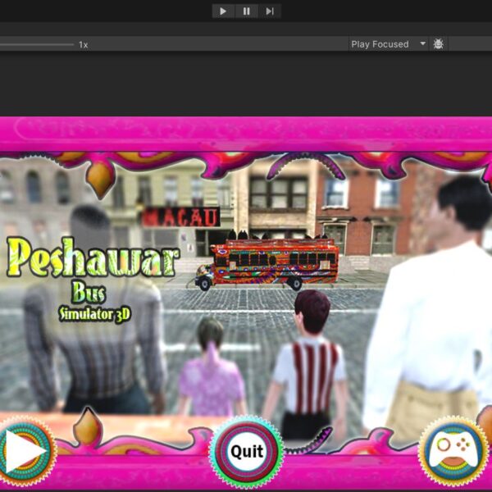The width and height of the screenshot is (492, 492).
Task: Click the Step frame button
Action: click(270, 11)
